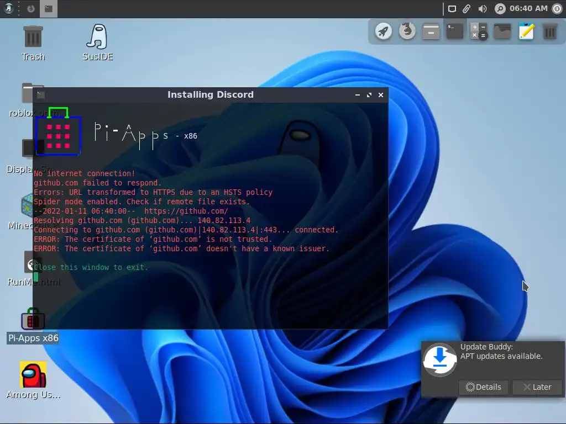Click the 'doesn't have a known issuer' error line

coord(181,248)
